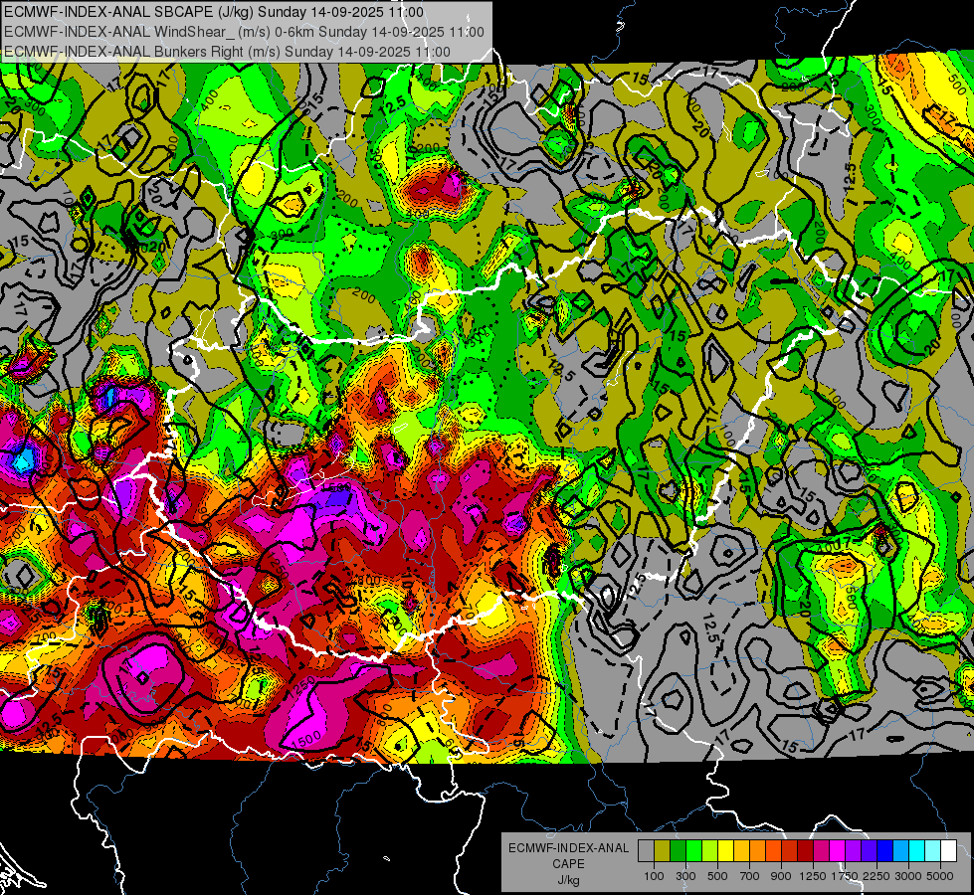This screenshot has height=895, width=974.
Task: Select the dark green legend swatch
Action: [678, 851]
